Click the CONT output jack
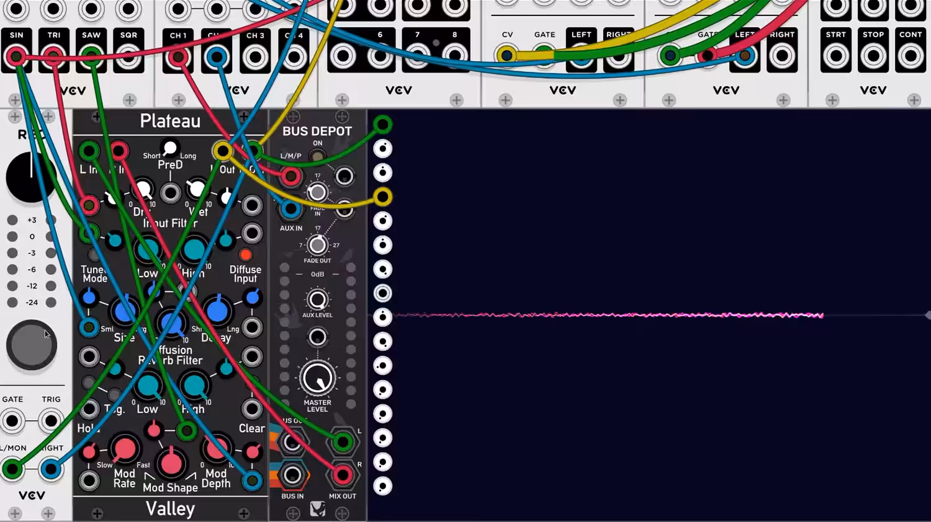Screen dimensions: 931x522 pyautogui.click(x=911, y=56)
